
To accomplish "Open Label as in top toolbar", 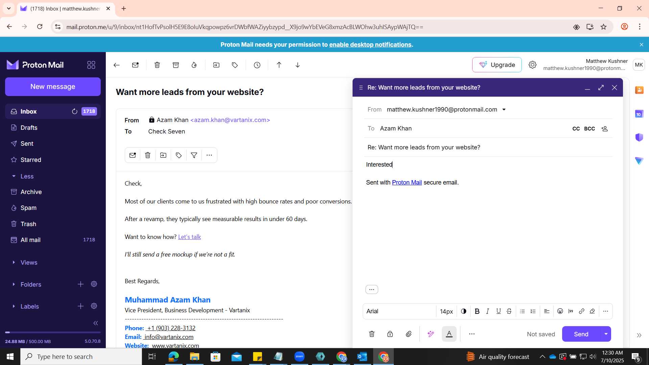I will click(235, 65).
